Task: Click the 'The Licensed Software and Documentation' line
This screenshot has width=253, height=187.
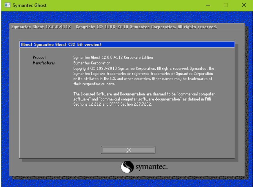Action: click(144, 94)
